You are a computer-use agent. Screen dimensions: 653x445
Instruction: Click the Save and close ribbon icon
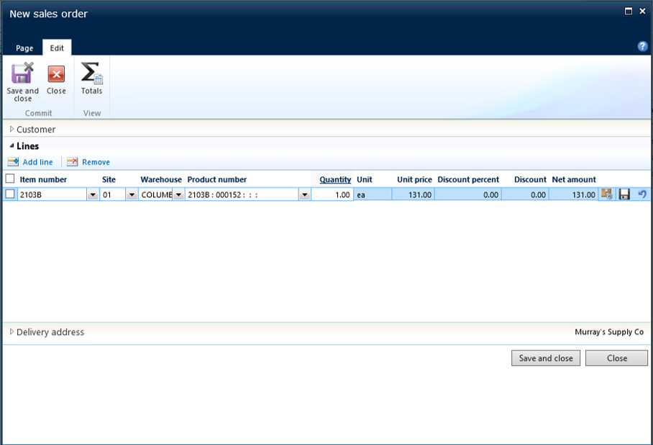click(x=22, y=74)
